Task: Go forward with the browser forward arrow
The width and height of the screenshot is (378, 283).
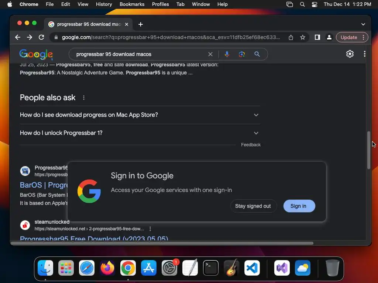Action: 30,37
